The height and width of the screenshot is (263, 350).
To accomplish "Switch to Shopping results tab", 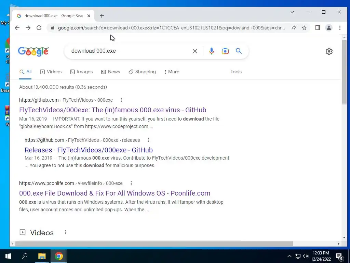I will [x=142, y=72].
